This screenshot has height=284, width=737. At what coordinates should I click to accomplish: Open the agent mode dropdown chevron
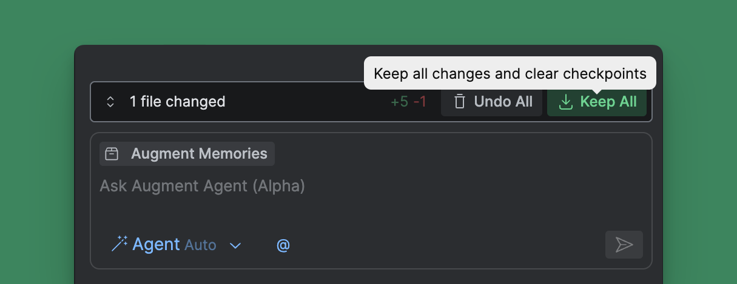(x=235, y=245)
